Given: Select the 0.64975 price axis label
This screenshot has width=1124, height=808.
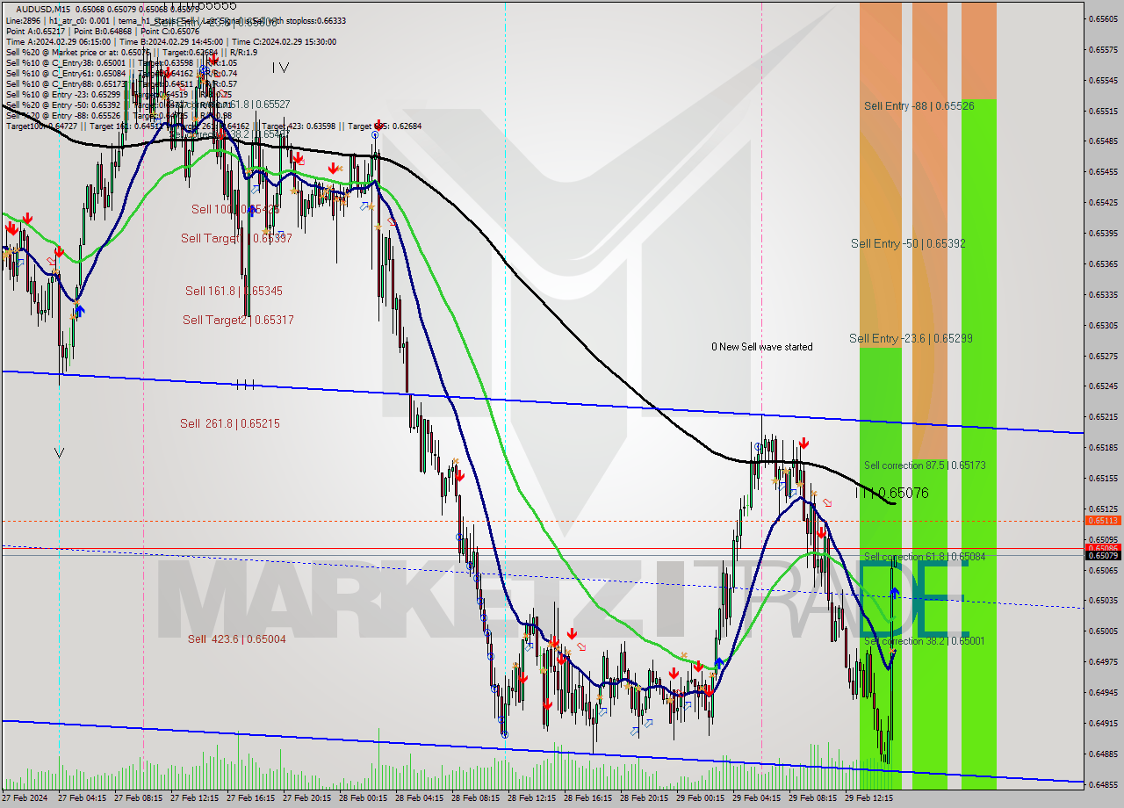Looking at the screenshot, I should click(x=1103, y=661).
